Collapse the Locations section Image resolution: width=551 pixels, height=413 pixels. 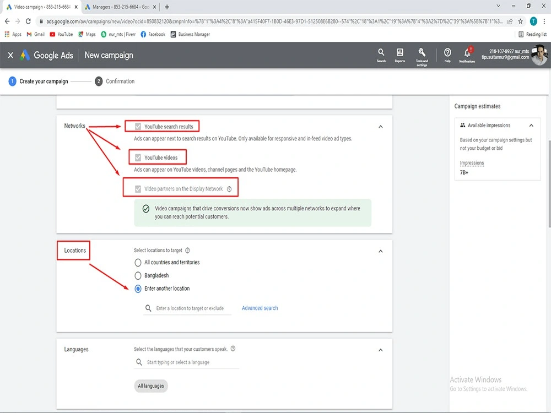click(x=381, y=251)
